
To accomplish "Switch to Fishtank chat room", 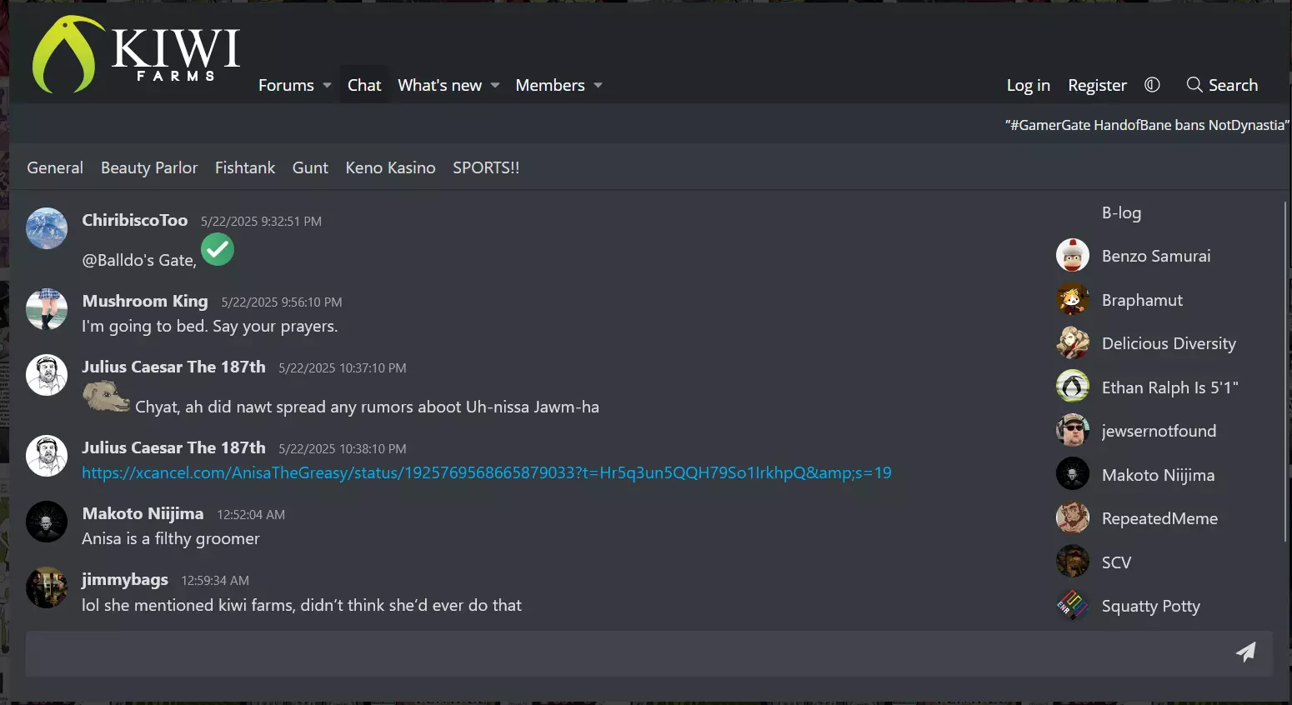I will [245, 167].
